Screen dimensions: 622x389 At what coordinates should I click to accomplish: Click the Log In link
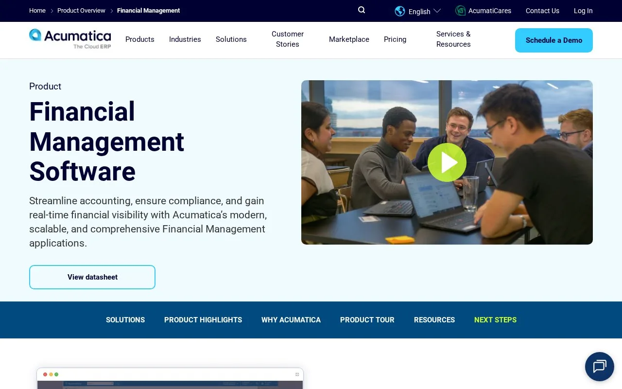coord(583,11)
